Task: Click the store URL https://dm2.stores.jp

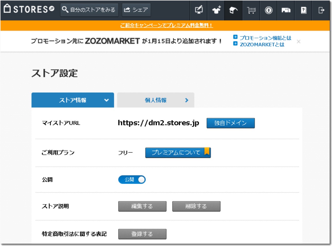Action: [x=158, y=123]
